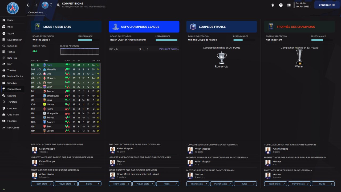This screenshot has width=341, height=192.
Task: Open Rules for Coupe de France
Action: click(x=245, y=184)
